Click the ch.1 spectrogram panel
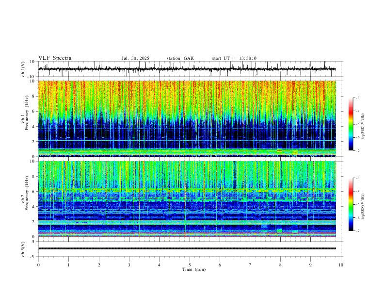384x297 pixels. coord(187,118)
